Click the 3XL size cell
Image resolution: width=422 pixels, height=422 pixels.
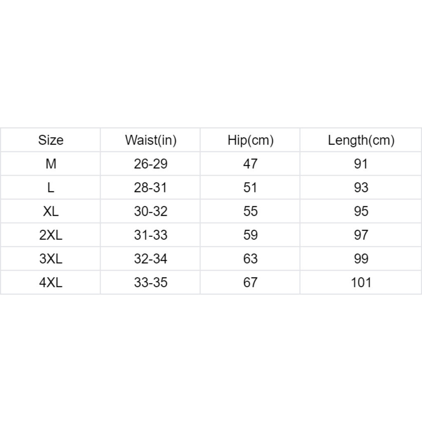pyautogui.click(x=51, y=259)
